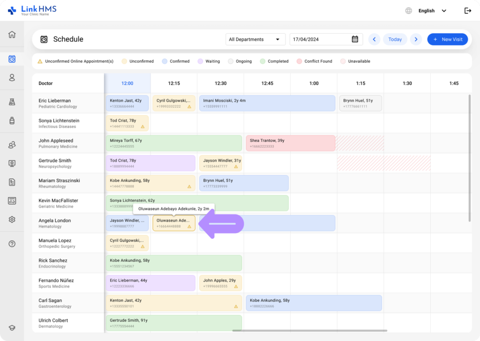Viewport: 480px width, 341px height.
Task: Open the Help question mark icon
Action: pos(12,244)
